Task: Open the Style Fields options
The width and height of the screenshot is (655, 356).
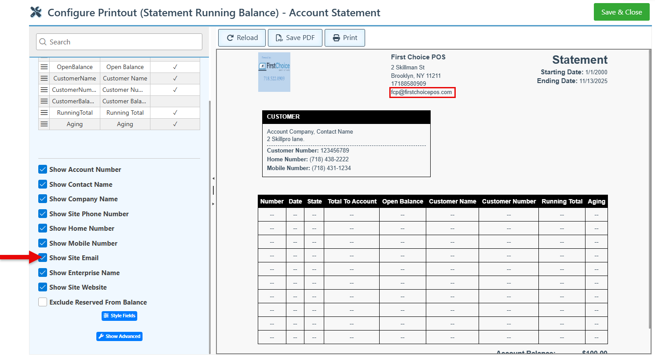Action: 119,316
